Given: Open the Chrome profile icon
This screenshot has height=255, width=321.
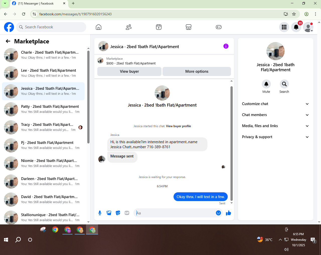Looking at the screenshot, I should click(x=306, y=14).
